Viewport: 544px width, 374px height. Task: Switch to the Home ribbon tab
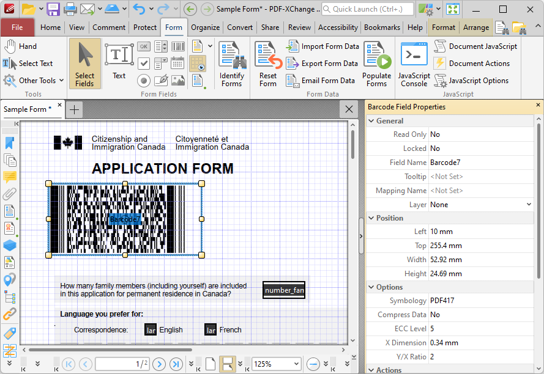[50, 28]
